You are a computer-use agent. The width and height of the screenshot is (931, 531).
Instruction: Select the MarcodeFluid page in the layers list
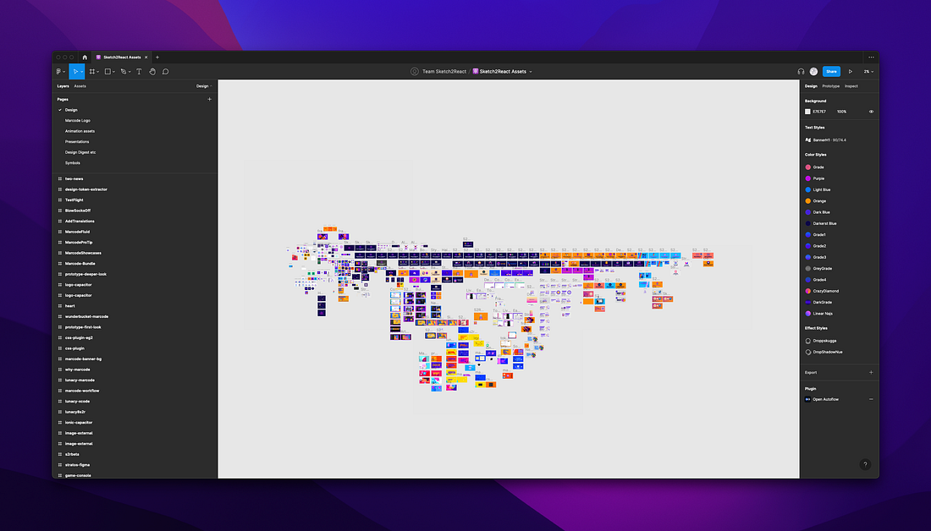(x=78, y=232)
